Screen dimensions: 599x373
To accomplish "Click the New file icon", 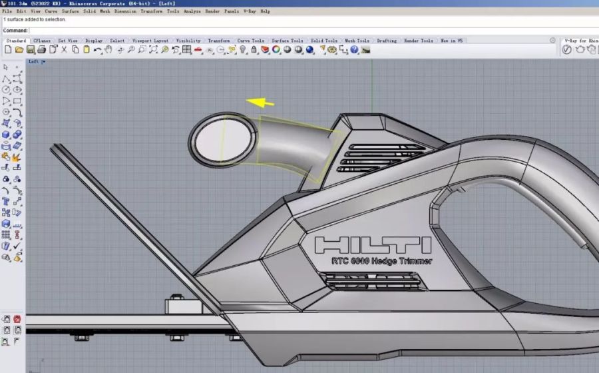I will click(8, 50).
